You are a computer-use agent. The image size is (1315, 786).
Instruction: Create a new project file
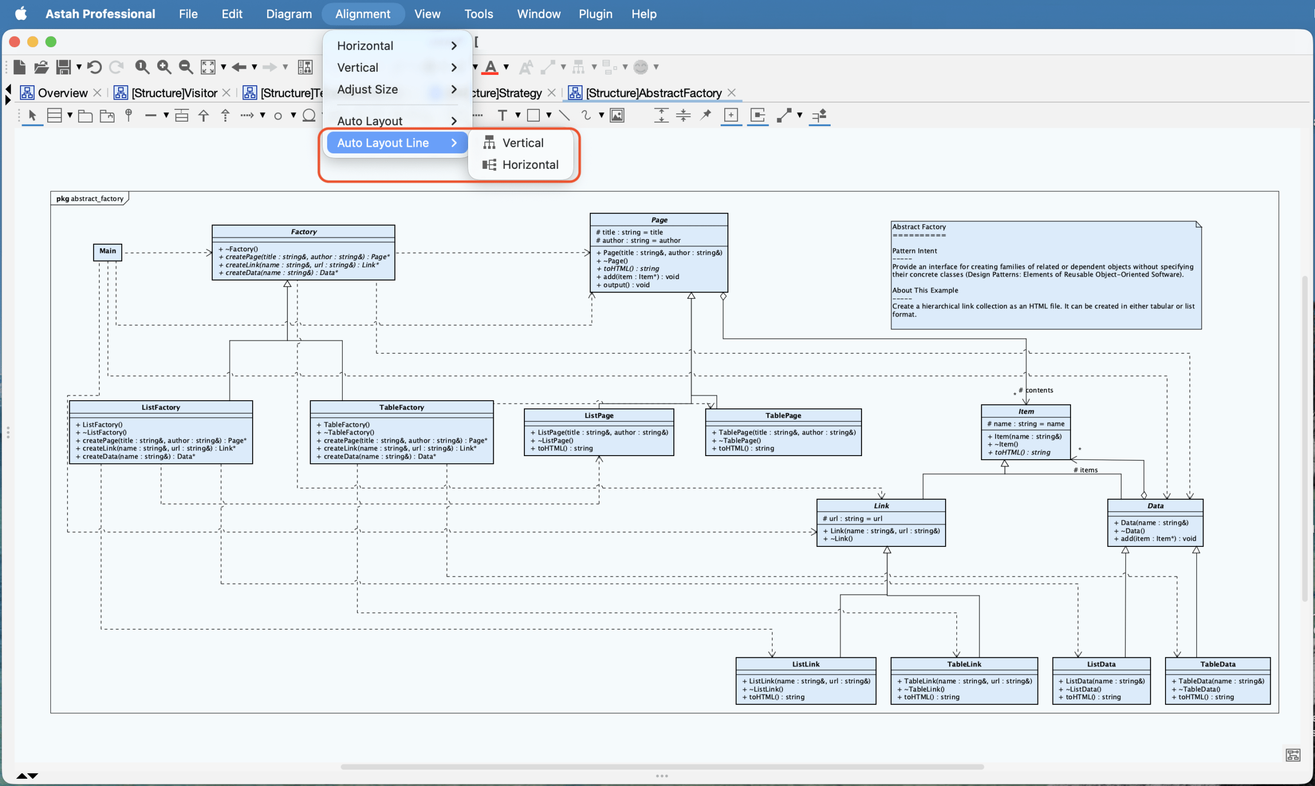[x=20, y=67]
